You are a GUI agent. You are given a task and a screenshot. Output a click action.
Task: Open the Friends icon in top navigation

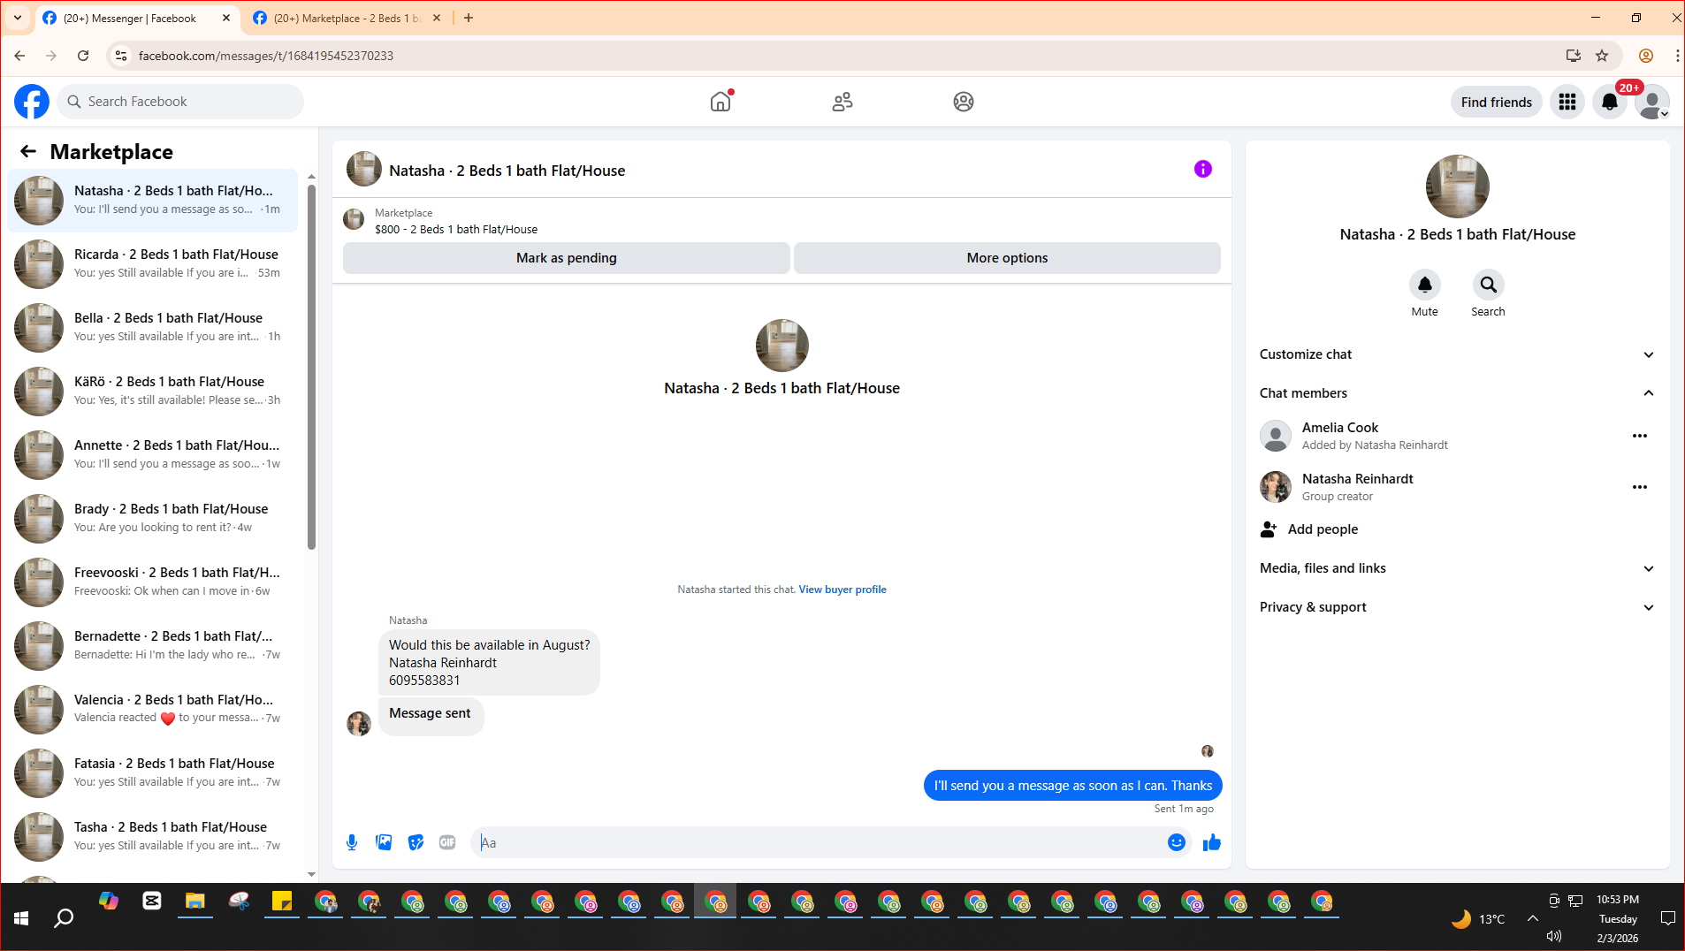(842, 102)
